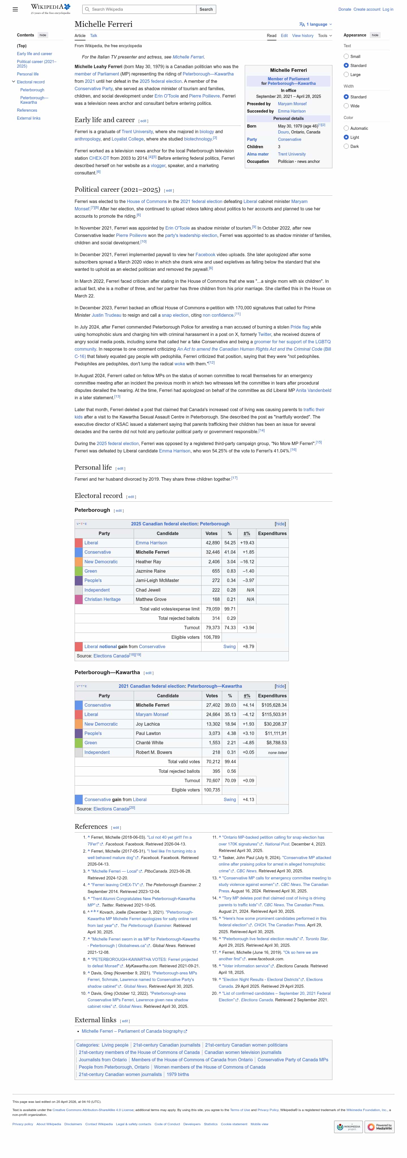Image resolution: width=407 pixels, height=1158 pixels.
Task: Go to Early life and career in Contents
Action: [34, 54]
